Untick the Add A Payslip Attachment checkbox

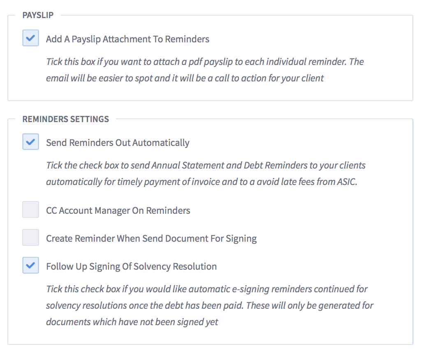30,38
